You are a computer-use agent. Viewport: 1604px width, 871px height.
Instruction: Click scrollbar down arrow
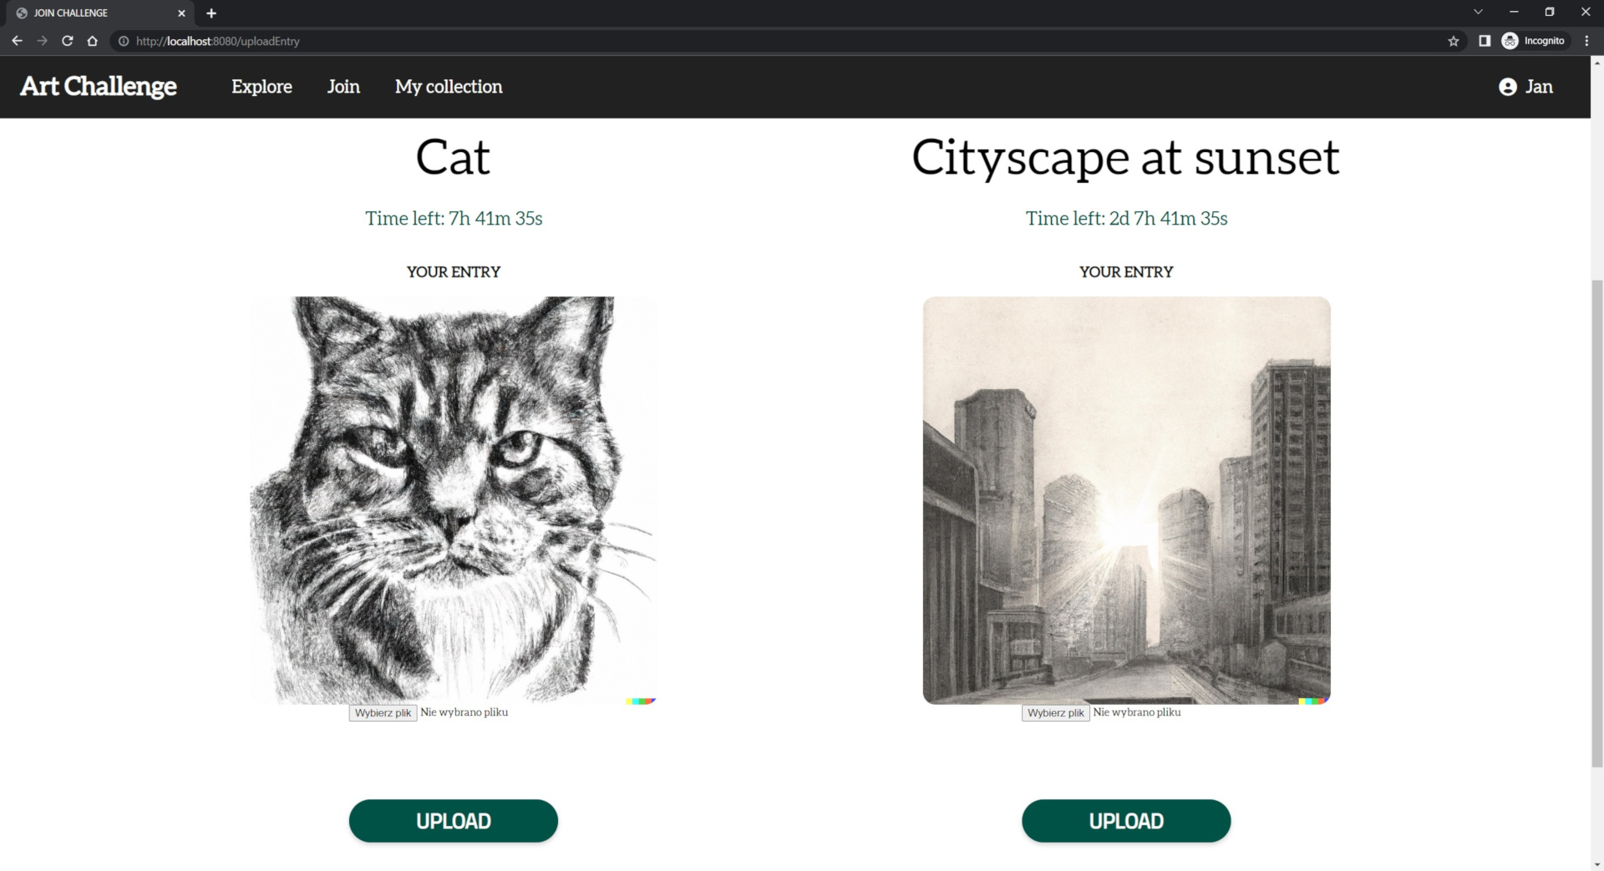[x=1596, y=864]
